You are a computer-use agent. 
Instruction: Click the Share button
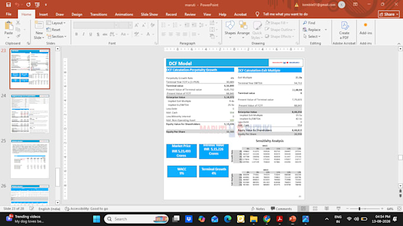389,14
